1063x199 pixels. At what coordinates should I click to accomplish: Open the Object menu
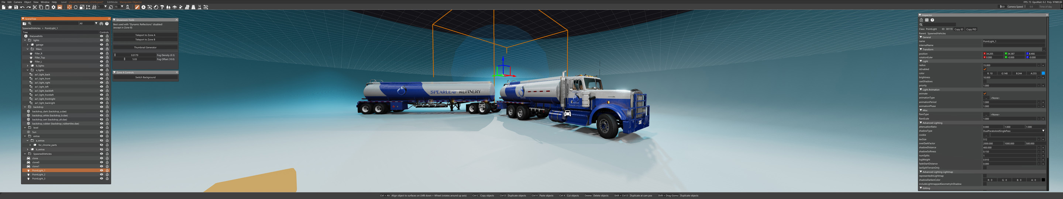click(28, 2)
